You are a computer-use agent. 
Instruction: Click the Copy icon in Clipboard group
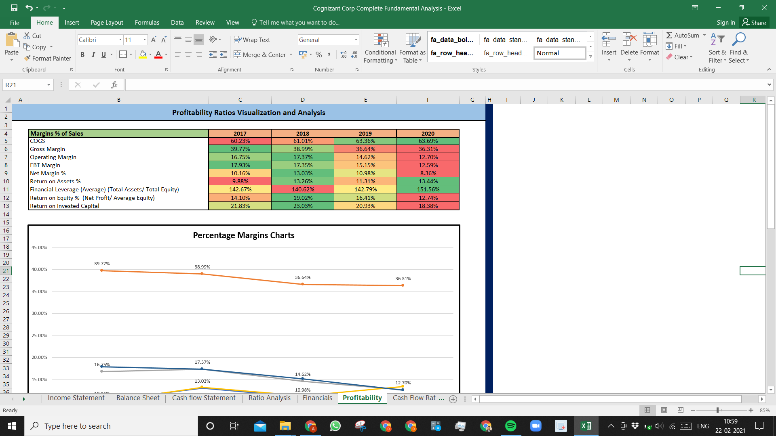[27, 47]
